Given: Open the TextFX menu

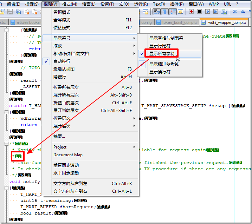Looking at the screenshot, I should [x=159, y=4].
